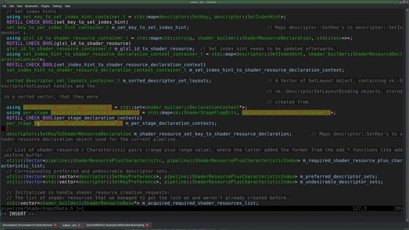This screenshot has height=230, width=409.
Task: Open the Plugins menu
Action: [x=45, y=6]
